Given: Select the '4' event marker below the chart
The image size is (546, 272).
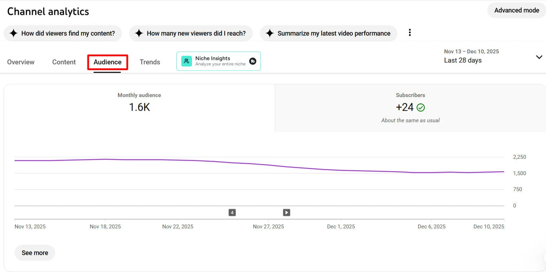Looking at the screenshot, I should 232,212.
